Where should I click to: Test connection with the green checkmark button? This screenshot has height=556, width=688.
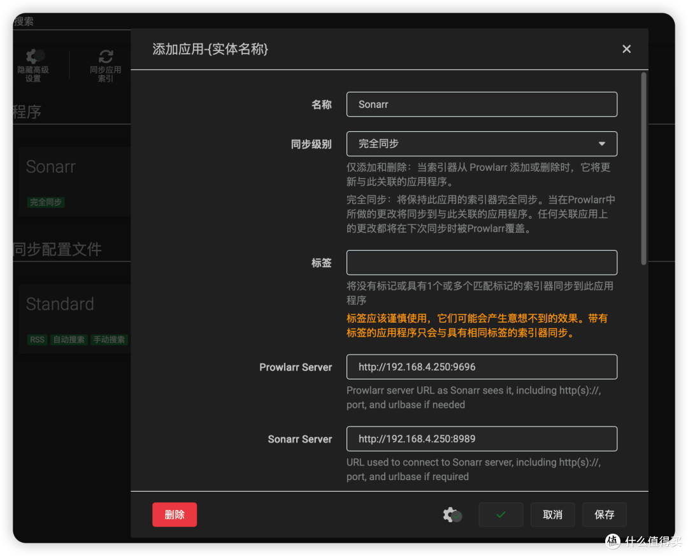click(x=501, y=515)
